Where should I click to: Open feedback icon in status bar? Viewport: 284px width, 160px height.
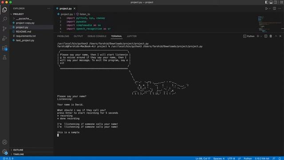click(x=274, y=159)
